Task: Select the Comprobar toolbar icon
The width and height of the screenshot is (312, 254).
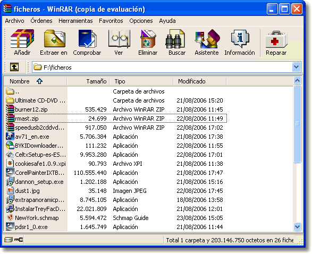Action: (87, 39)
